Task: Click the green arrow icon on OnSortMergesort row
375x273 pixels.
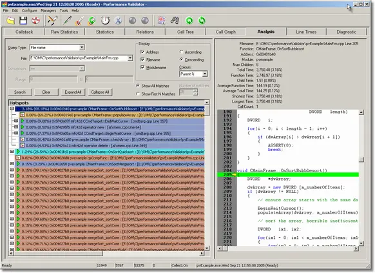Action: pos(18,164)
